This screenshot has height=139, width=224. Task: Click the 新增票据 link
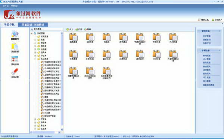pyautogui.click(x=207, y=55)
